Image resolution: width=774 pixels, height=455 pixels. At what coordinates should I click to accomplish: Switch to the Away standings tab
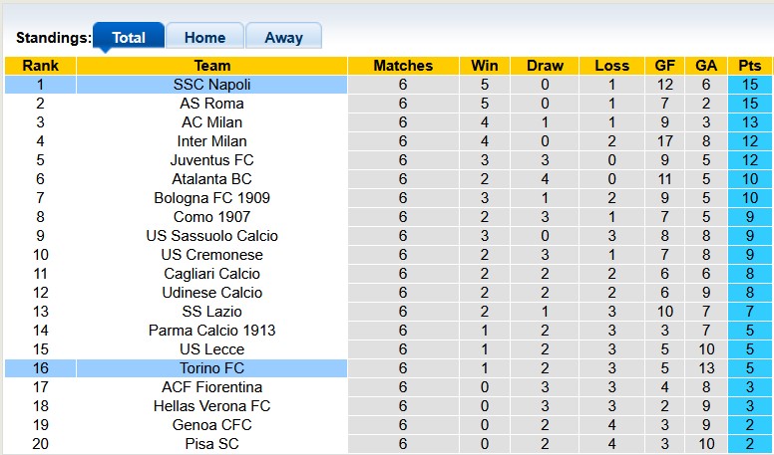point(283,37)
